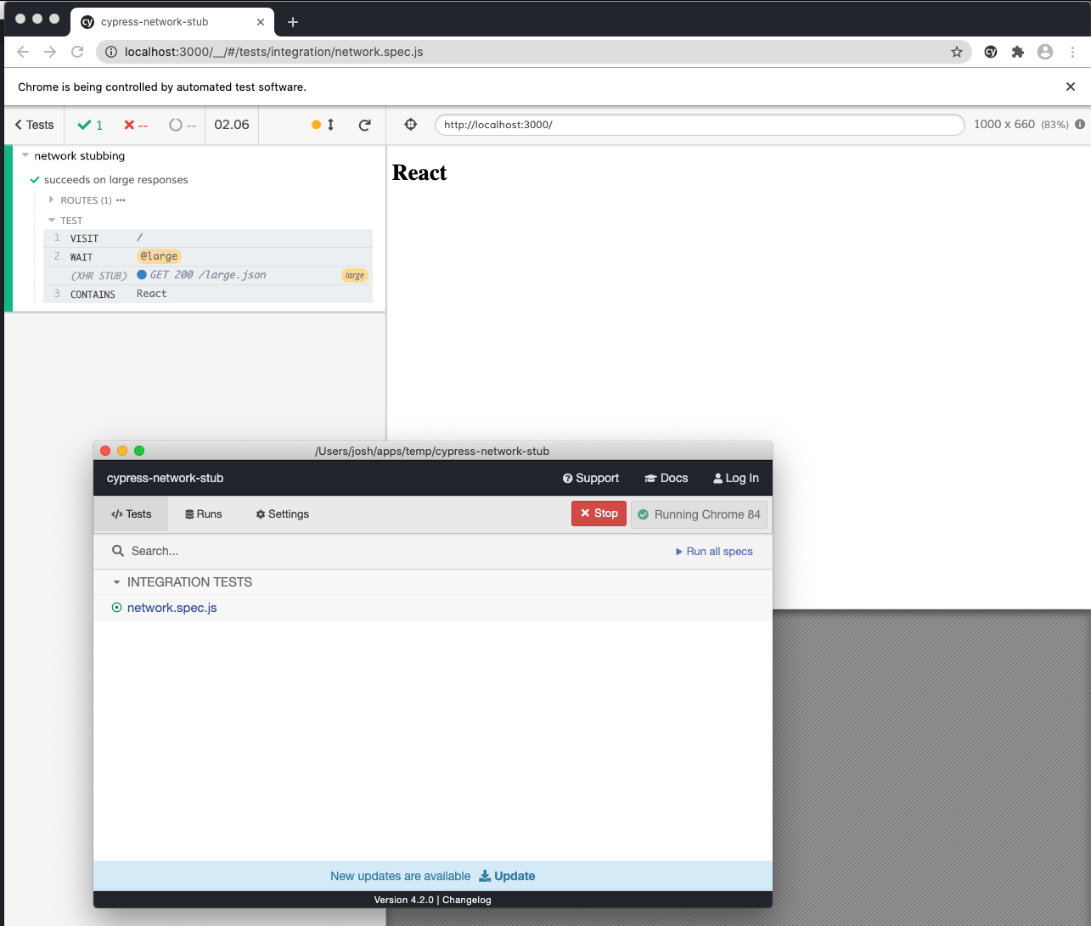1091x926 pixels.
Task: Click the passed tests count
Action: 90,125
